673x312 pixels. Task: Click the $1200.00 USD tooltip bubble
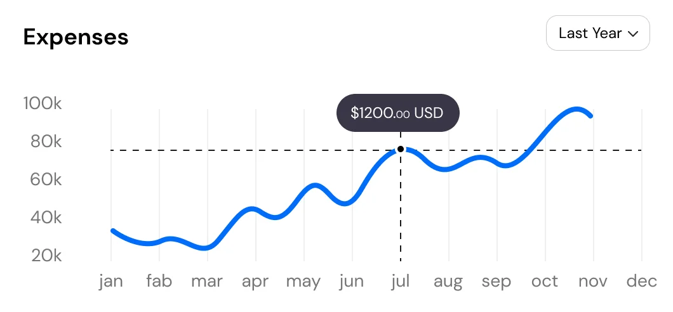397,113
